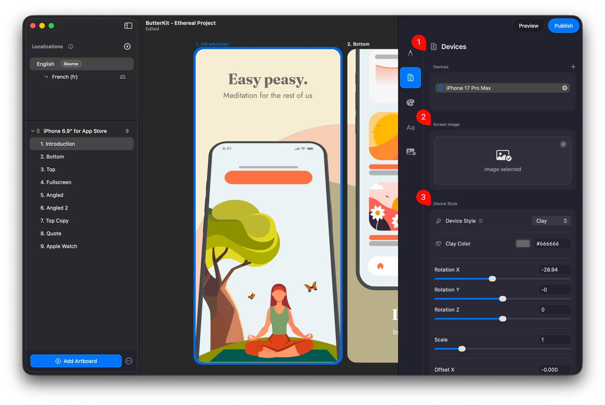
Task: Collapse the iPhone 6.9" for App Store group
Action: click(33, 131)
